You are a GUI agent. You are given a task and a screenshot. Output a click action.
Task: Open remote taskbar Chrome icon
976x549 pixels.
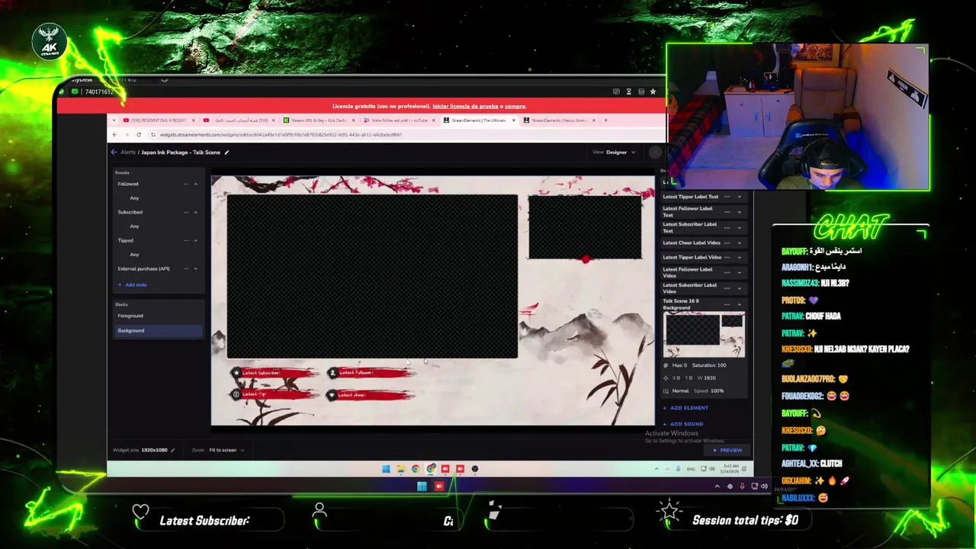click(416, 469)
